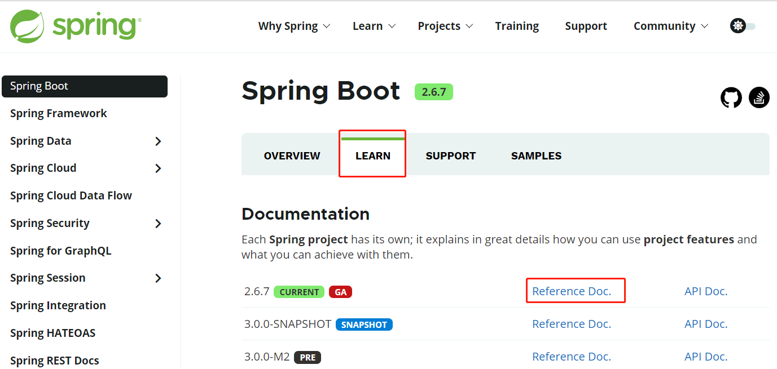777x369 pixels.
Task: Expand the Learn navigation dropdown
Action: (x=374, y=26)
